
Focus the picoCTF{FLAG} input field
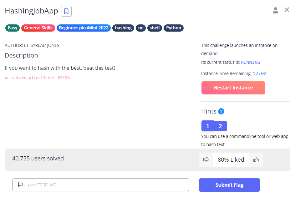pyautogui.click(x=106, y=185)
